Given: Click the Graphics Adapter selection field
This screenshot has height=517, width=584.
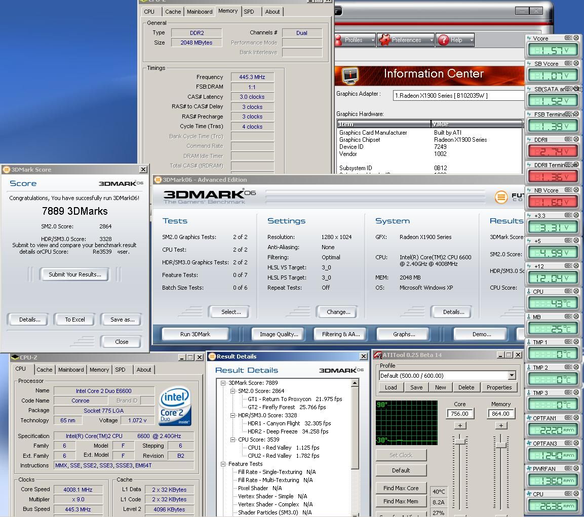Looking at the screenshot, I should (458, 96).
